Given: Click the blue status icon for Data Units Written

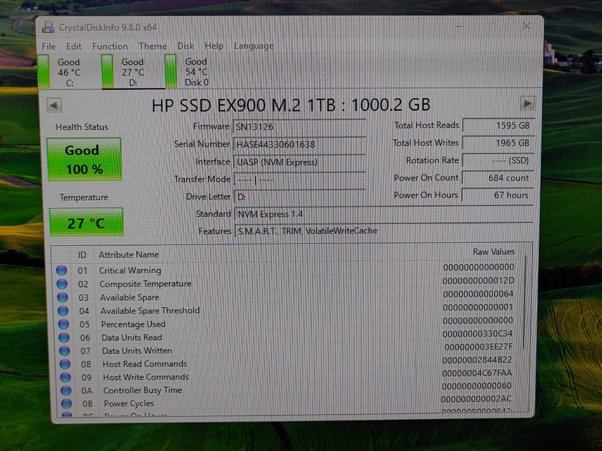Looking at the screenshot, I should [64, 351].
